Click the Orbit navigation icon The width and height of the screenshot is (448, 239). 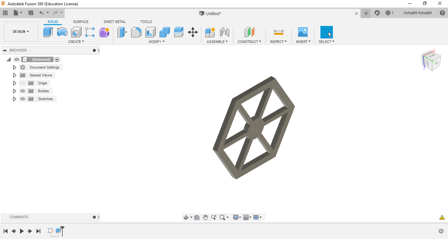(x=186, y=217)
